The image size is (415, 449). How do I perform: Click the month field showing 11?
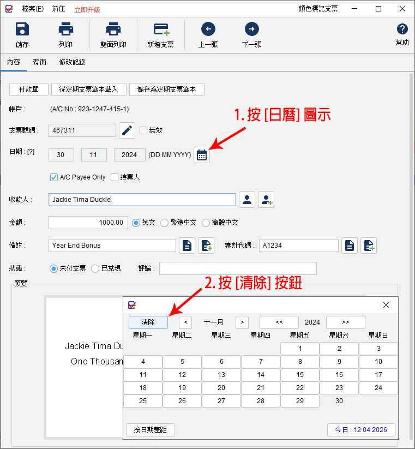tap(94, 155)
